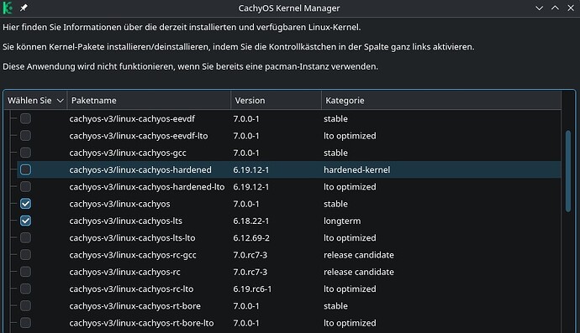Click version 6.19.12-1 of linux-cachyos-hardened row
Viewport: 580px width, 333px height.
251,169
